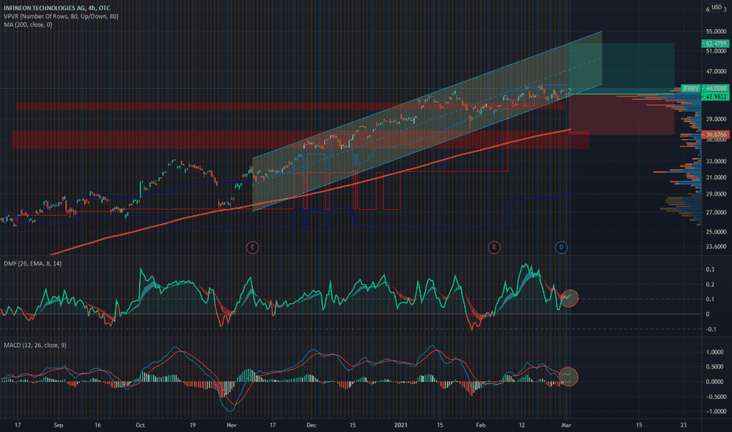Click the Mar date label
Viewport: 732px width, 432px height.
(x=566, y=425)
